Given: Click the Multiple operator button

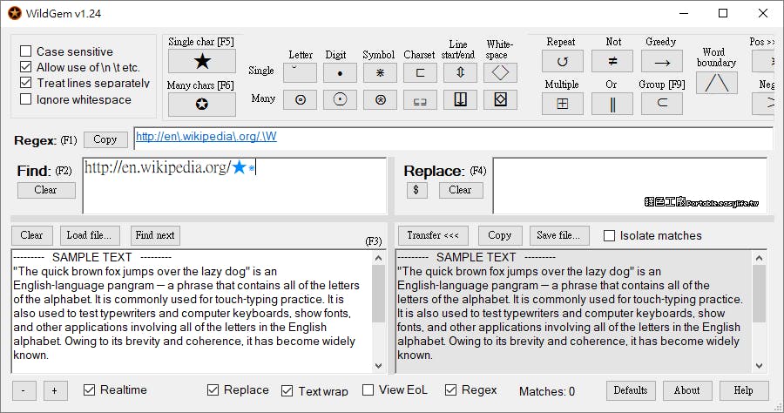Looking at the screenshot, I should (563, 104).
